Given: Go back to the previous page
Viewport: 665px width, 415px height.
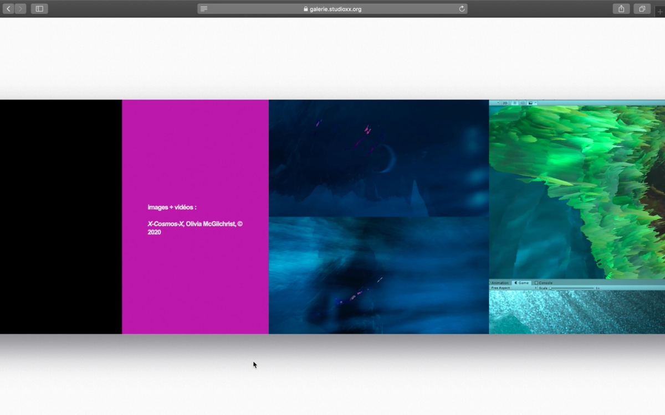Looking at the screenshot, I should pyautogui.click(x=8, y=9).
